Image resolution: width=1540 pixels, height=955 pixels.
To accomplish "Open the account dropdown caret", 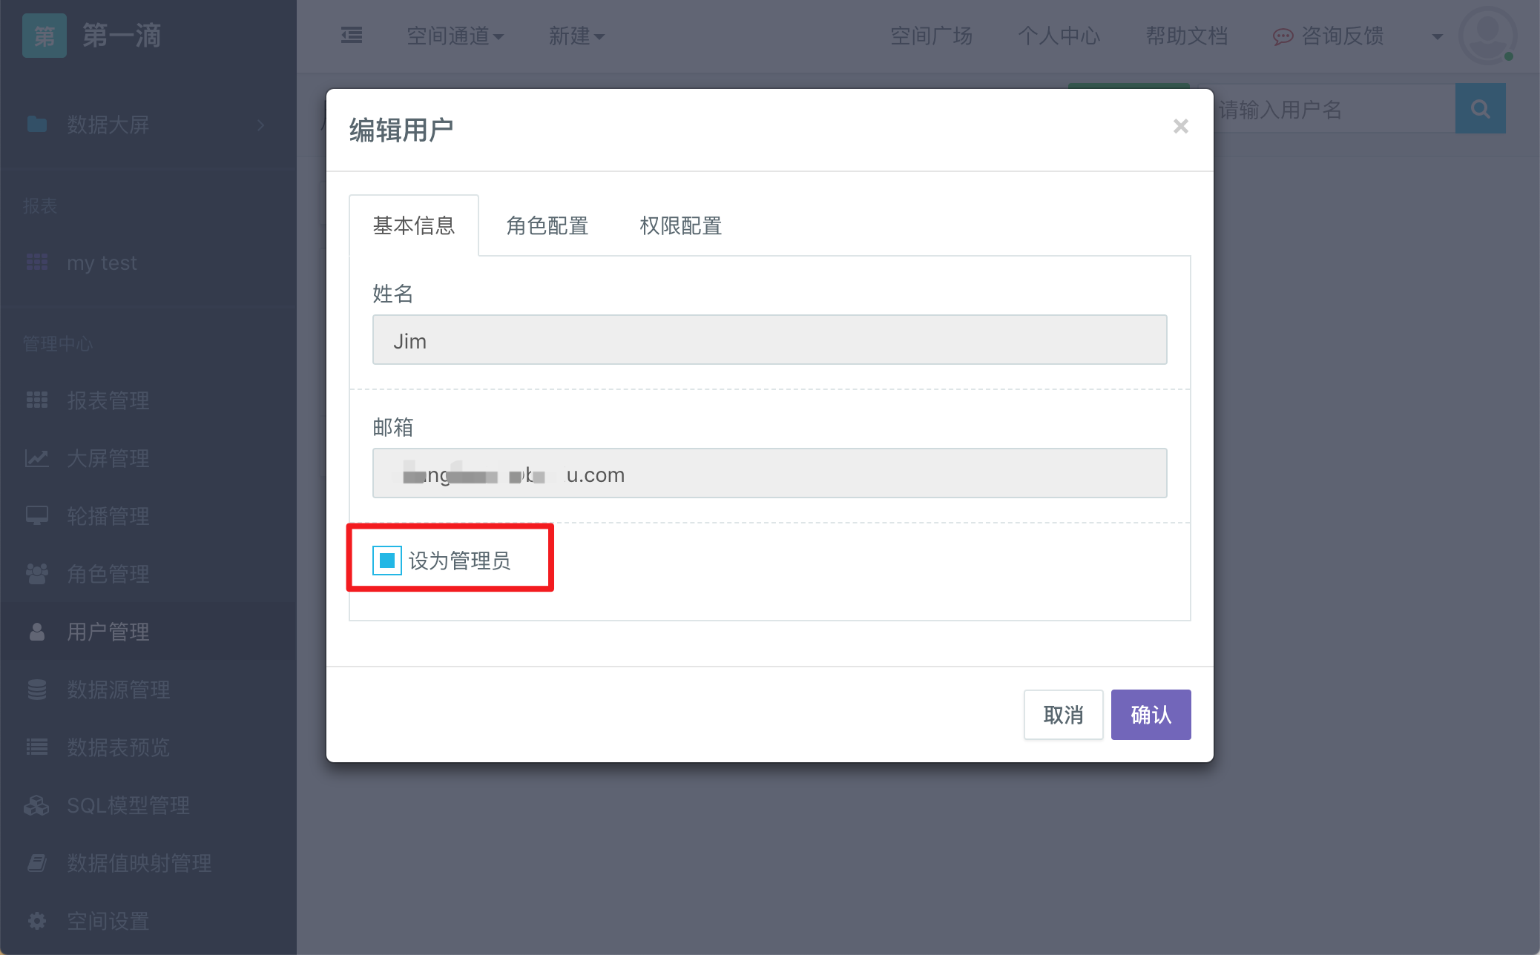I will pos(1437,36).
